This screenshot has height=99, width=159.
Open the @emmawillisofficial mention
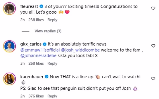[40, 50]
